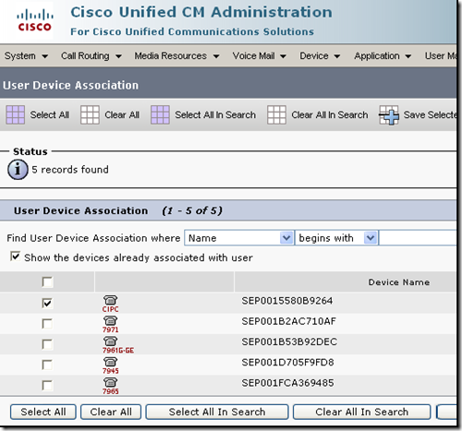Check the SEP001B53B92DEC device checkbox
The width and height of the screenshot is (462, 431).
tap(47, 344)
